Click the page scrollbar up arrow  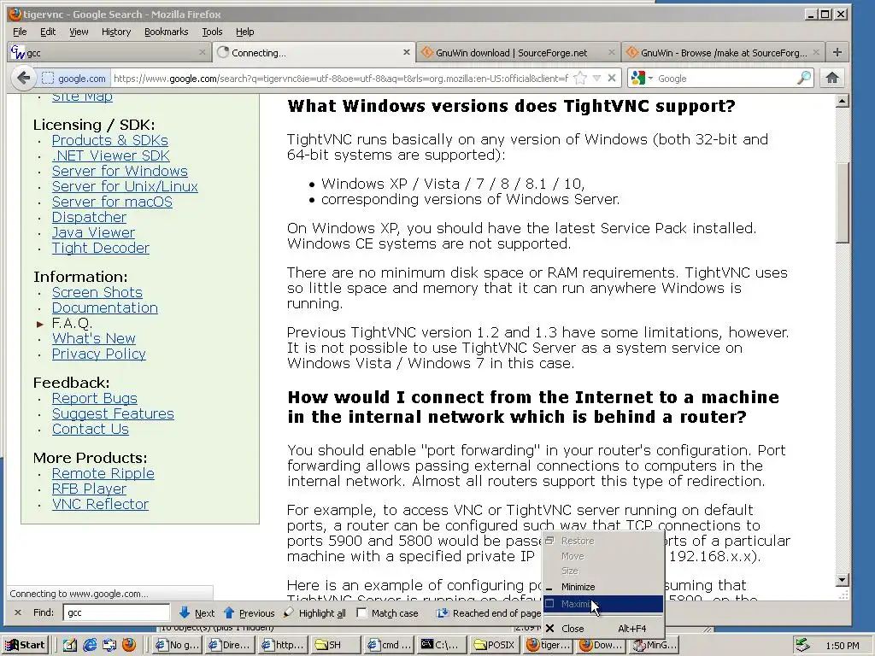[843, 101]
